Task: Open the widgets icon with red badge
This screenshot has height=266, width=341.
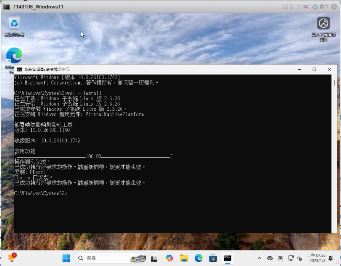Action: click(12, 258)
